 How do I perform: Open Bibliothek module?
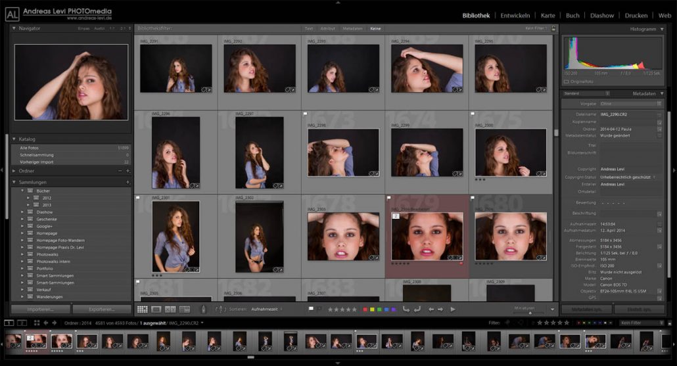coord(476,16)
